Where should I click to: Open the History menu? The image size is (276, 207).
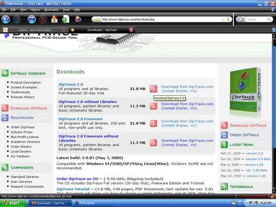(35, 10)
